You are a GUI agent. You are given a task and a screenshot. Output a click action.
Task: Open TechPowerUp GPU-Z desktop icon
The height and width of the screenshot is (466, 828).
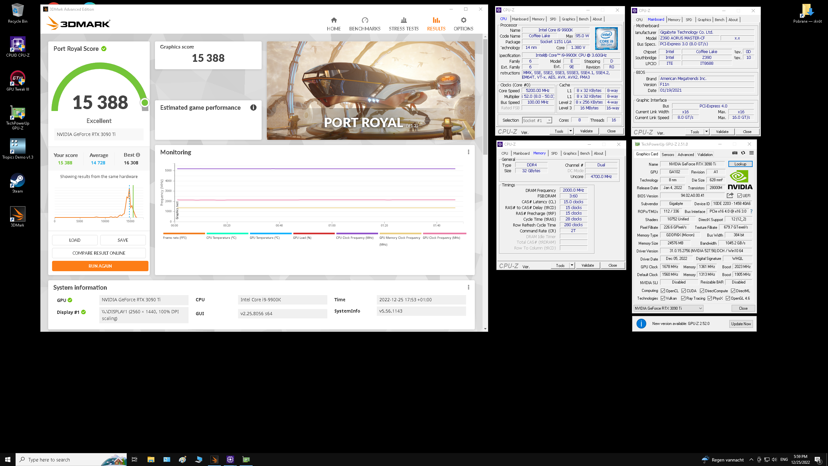click(18, 118)
